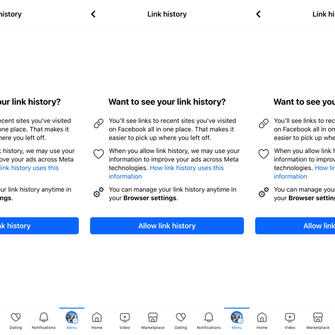Click 'Want to see your link history?' middle heading
Screen dimensions: 335x335
[167, 102]
